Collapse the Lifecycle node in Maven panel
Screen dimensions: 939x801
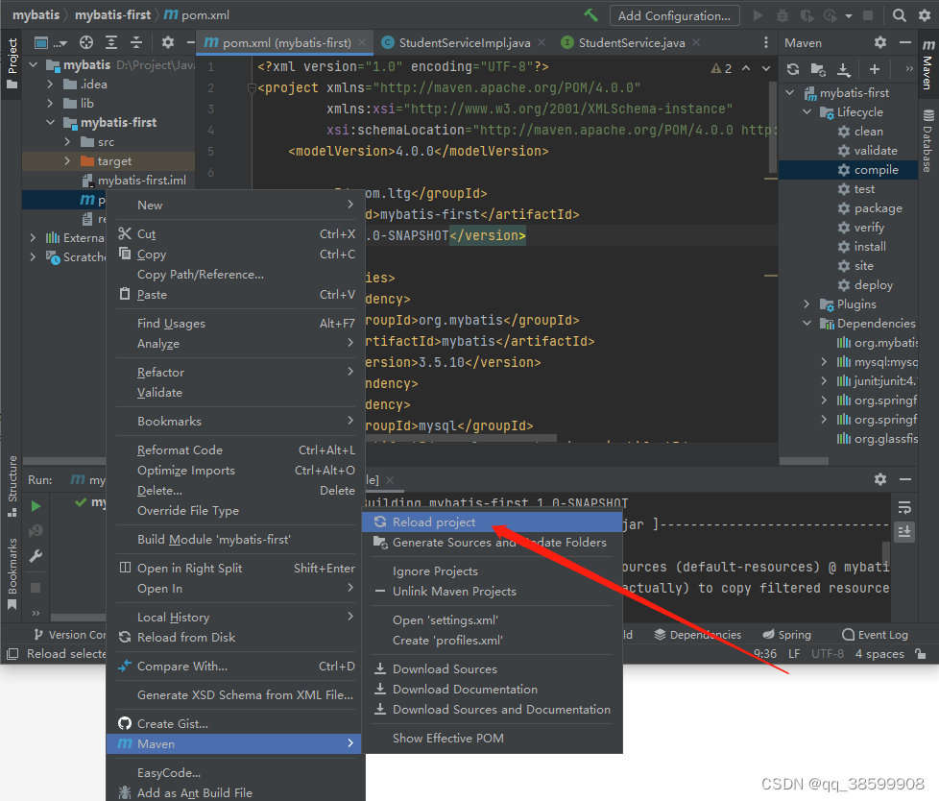coord(805,111)
